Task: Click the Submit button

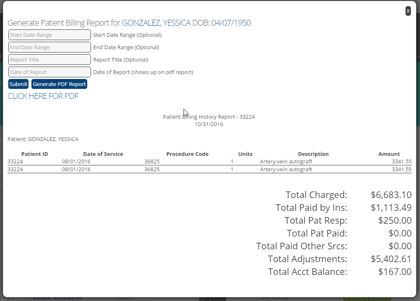Action: (18, 84)
